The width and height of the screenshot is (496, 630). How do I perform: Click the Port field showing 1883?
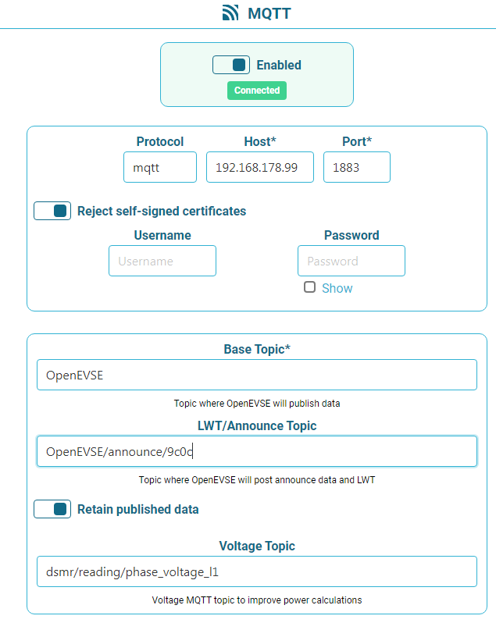pos(356,166)
